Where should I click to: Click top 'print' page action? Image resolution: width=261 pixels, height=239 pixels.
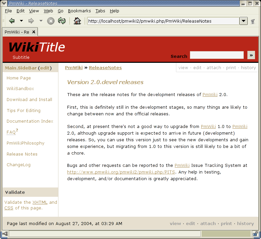pos(231,68)
